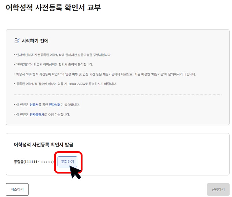Select the notice about 인정기간 만료된 어학성적

click(x=55, y=64)
